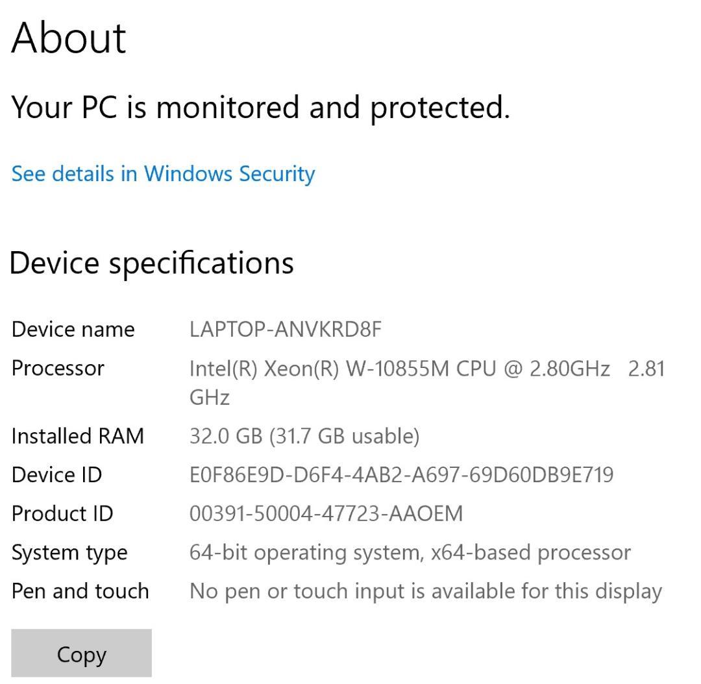Click the System type description
Image resolution: width=701 pixels, height=684 pixels.
click(x=409, y=552)
